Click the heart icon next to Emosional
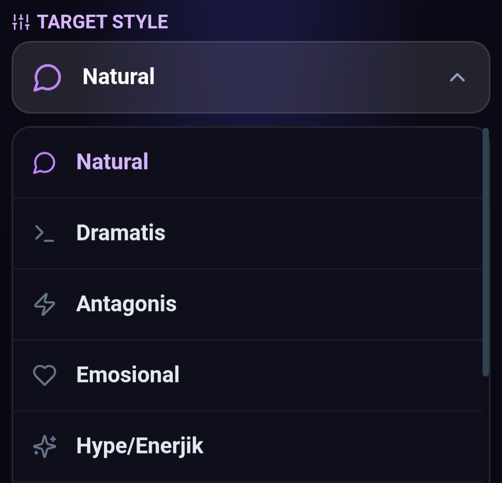The image size is (502, 483). [44, 375]
